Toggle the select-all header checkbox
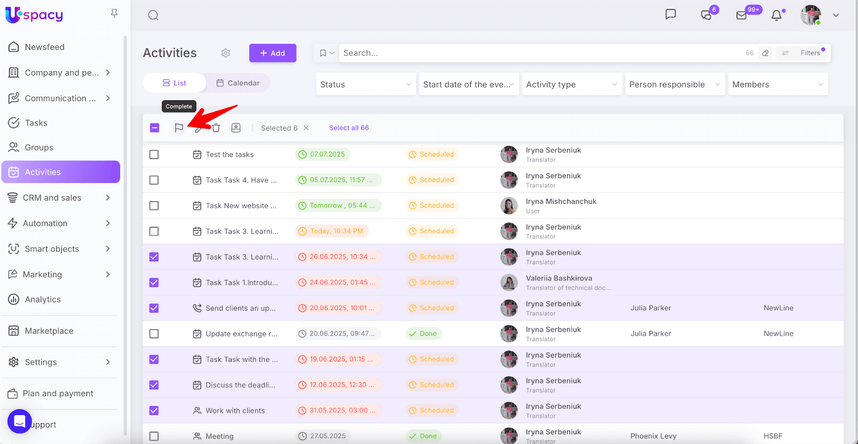The height and width of the screenshot is (444, 858). [154, 128]
